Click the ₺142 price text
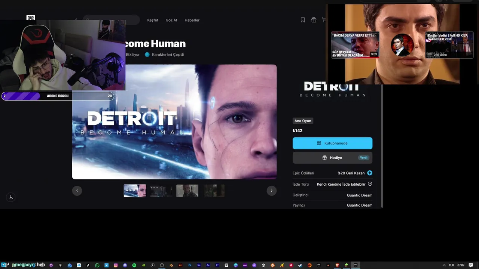This screenshot has width=479, height=269. pyautogui.click(x=298, y=130)
